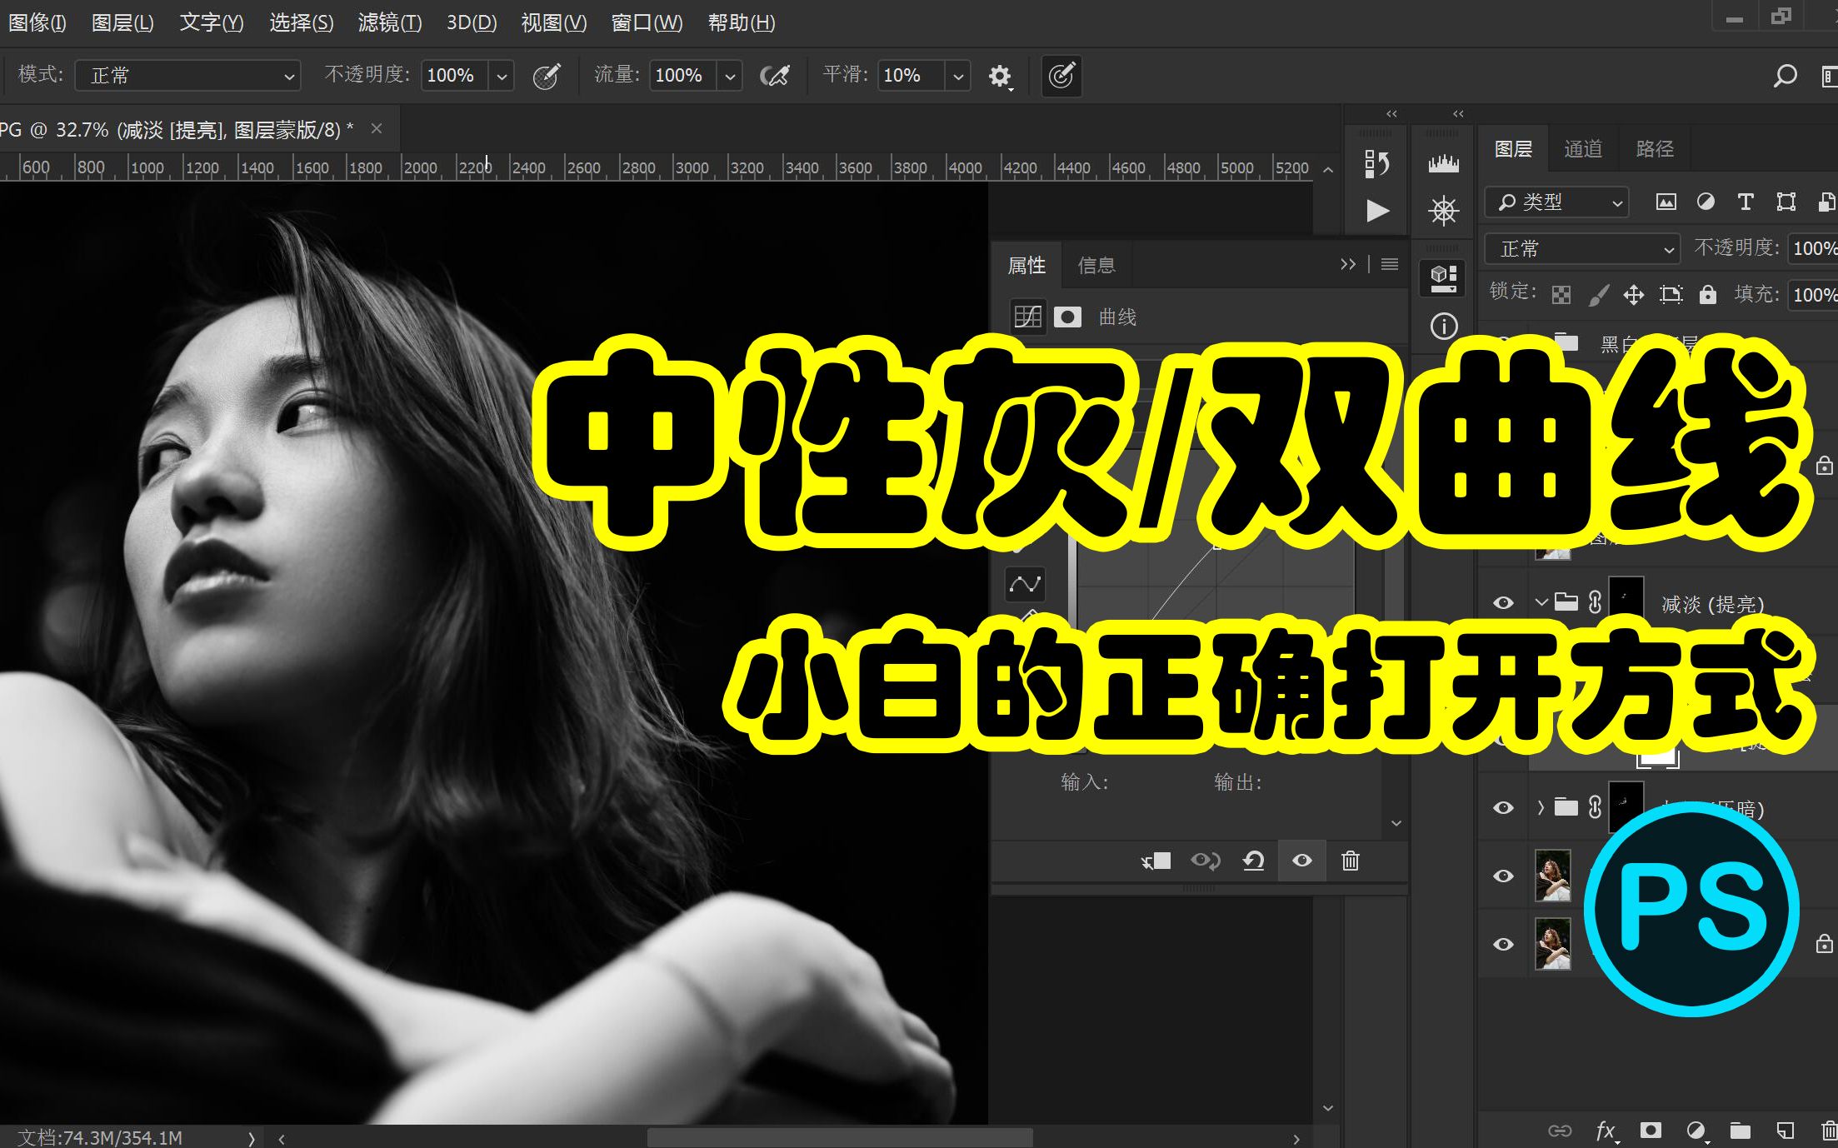Switch to the 路径 tab
This screenshot has height=1148, width=1838.
click(x=1655, y=149)
